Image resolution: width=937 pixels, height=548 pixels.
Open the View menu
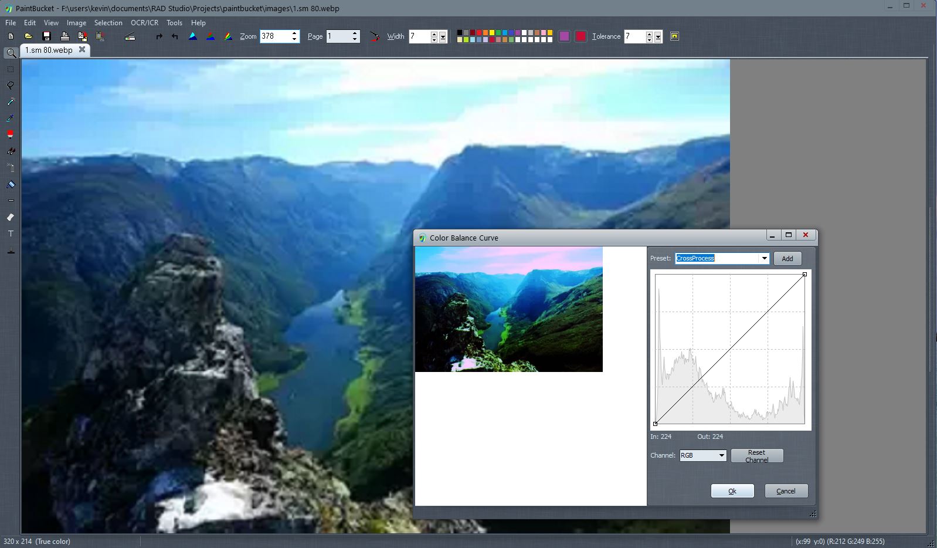click(x=51, y=22)
